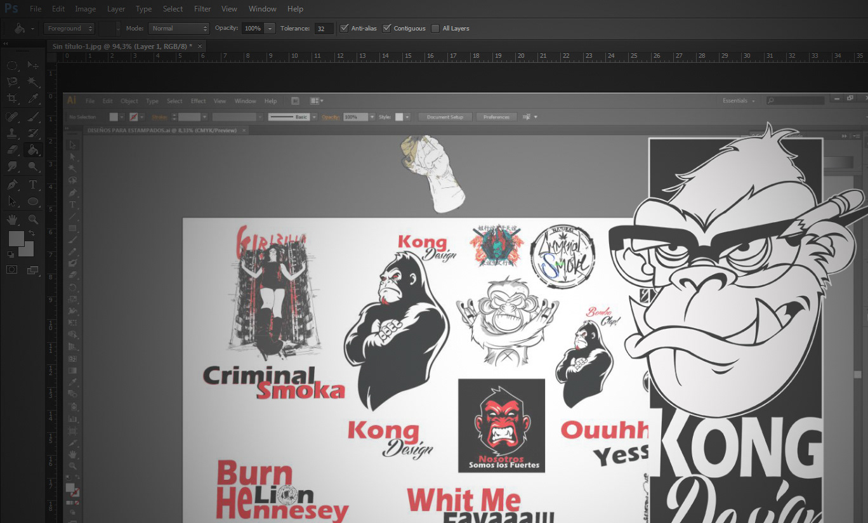The height and width of the screenshot is (523, 868).
Task: Click Document Setup in the Illustrator window
Action: coord(445,117)
